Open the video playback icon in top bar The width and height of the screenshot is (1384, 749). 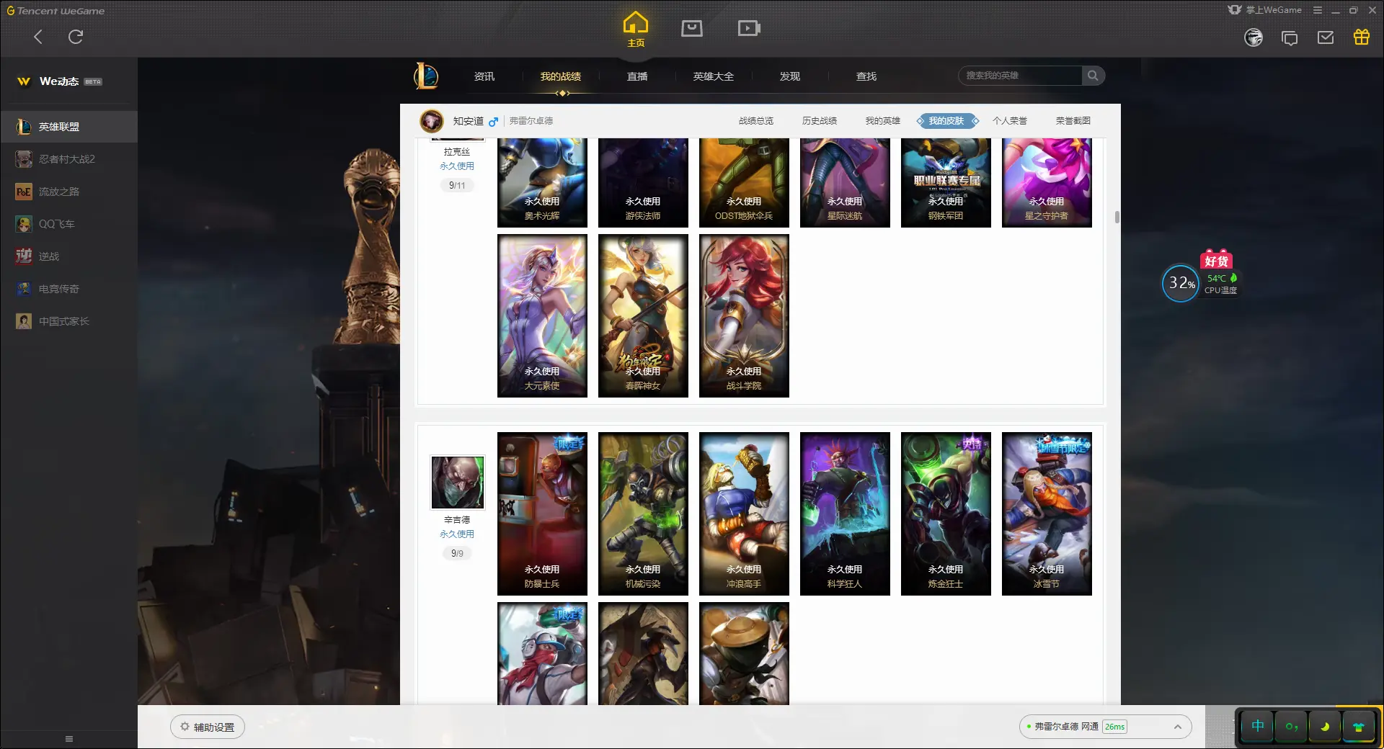(749, 28)
